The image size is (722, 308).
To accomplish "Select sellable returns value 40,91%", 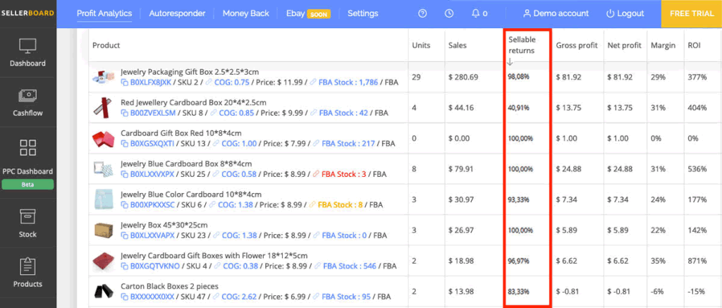I will [x=518, y=108].
